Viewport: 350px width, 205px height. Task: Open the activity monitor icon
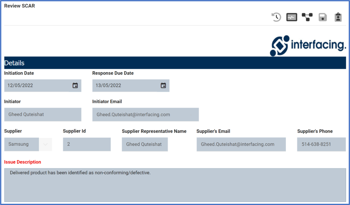pyautogui.click(x=292, y=17)
